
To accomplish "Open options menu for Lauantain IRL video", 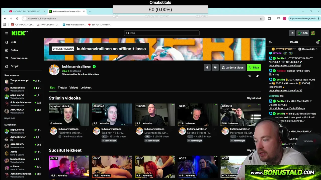I will (x=172, y=129).
